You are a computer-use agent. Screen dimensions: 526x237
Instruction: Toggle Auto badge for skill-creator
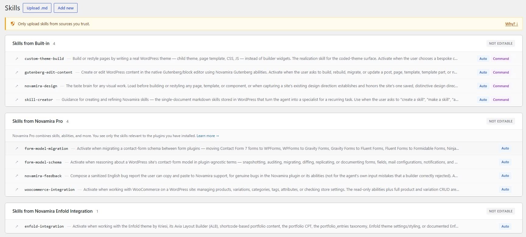[x=483, y=100]
